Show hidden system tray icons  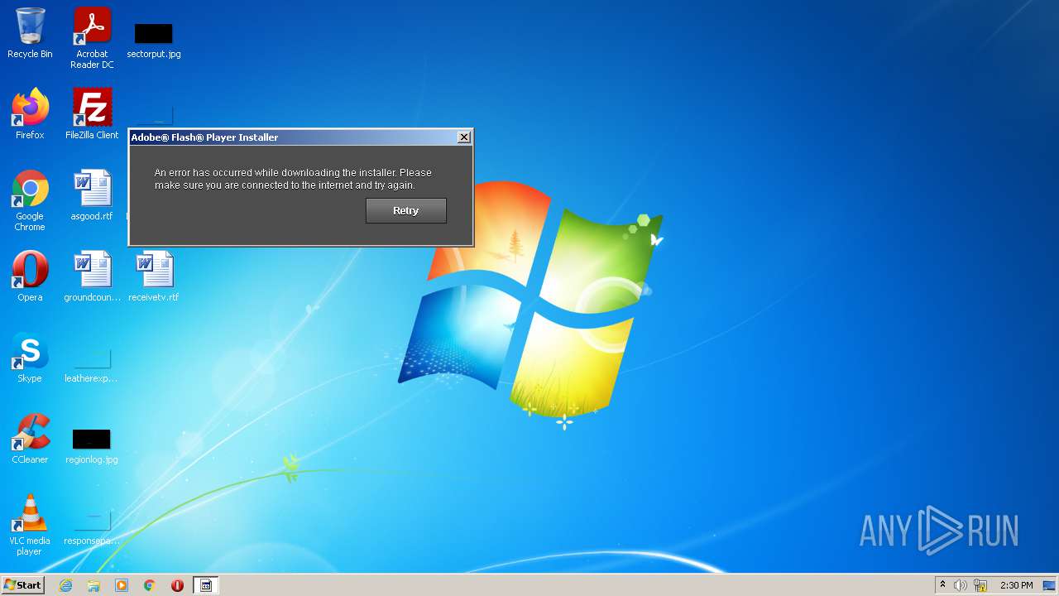tap(942, 585)
